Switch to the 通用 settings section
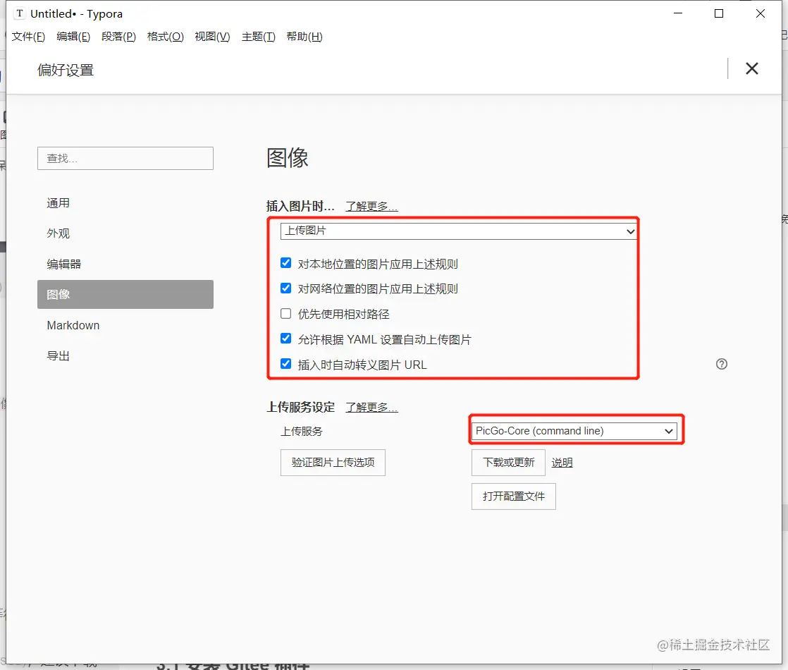This screenshot has width=788, height=670. coord(59,202)
